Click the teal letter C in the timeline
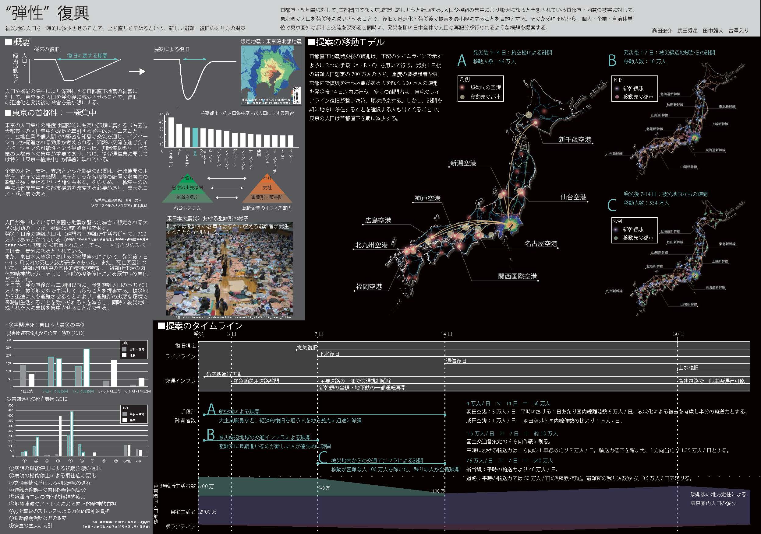761x534 pixels. coord(323,458)
